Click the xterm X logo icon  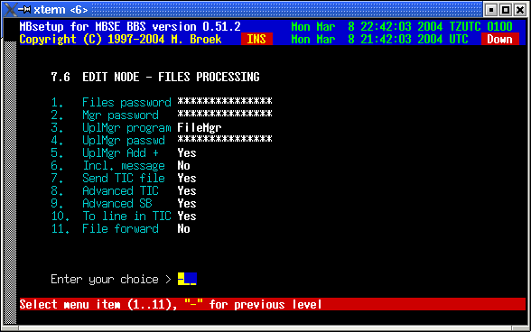(x=10, y=10)
